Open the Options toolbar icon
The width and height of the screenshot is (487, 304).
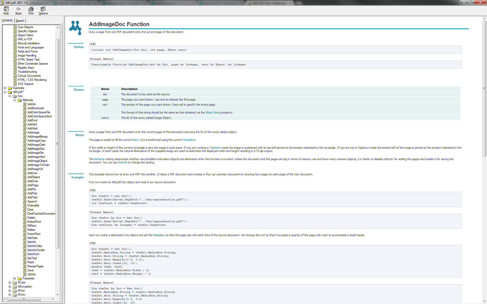tap(43, 9)
